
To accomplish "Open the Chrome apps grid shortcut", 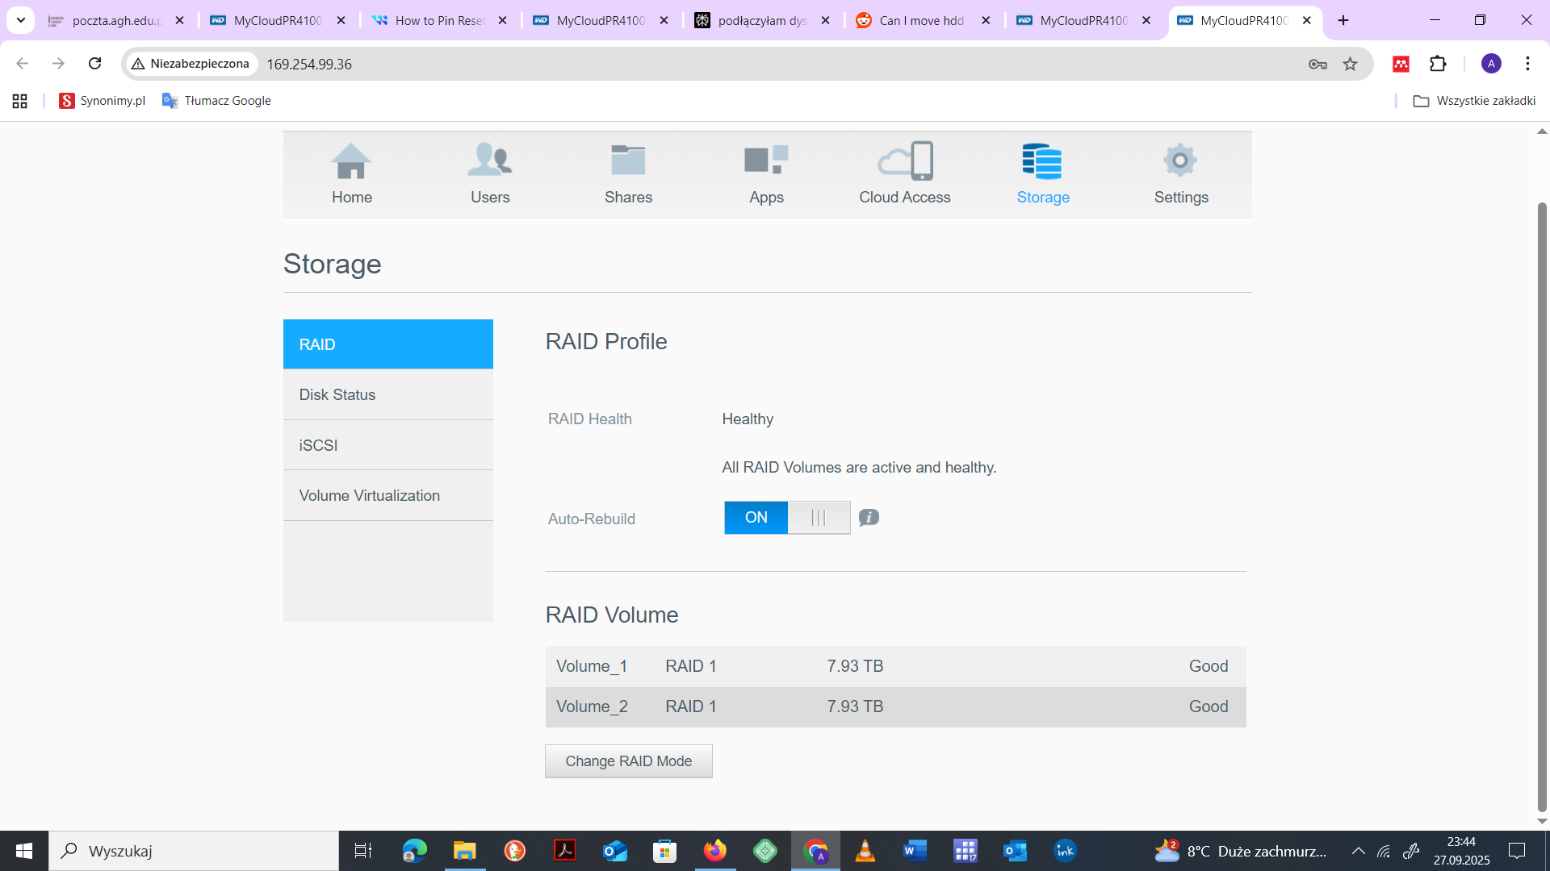I will [x=20, y=101].
